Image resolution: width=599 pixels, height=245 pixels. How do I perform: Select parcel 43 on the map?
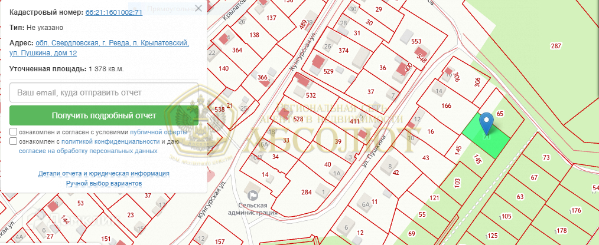pos(425,158)
